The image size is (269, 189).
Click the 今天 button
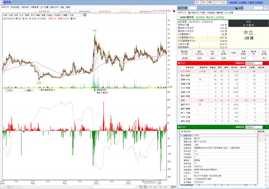click(x=266, y=8)
